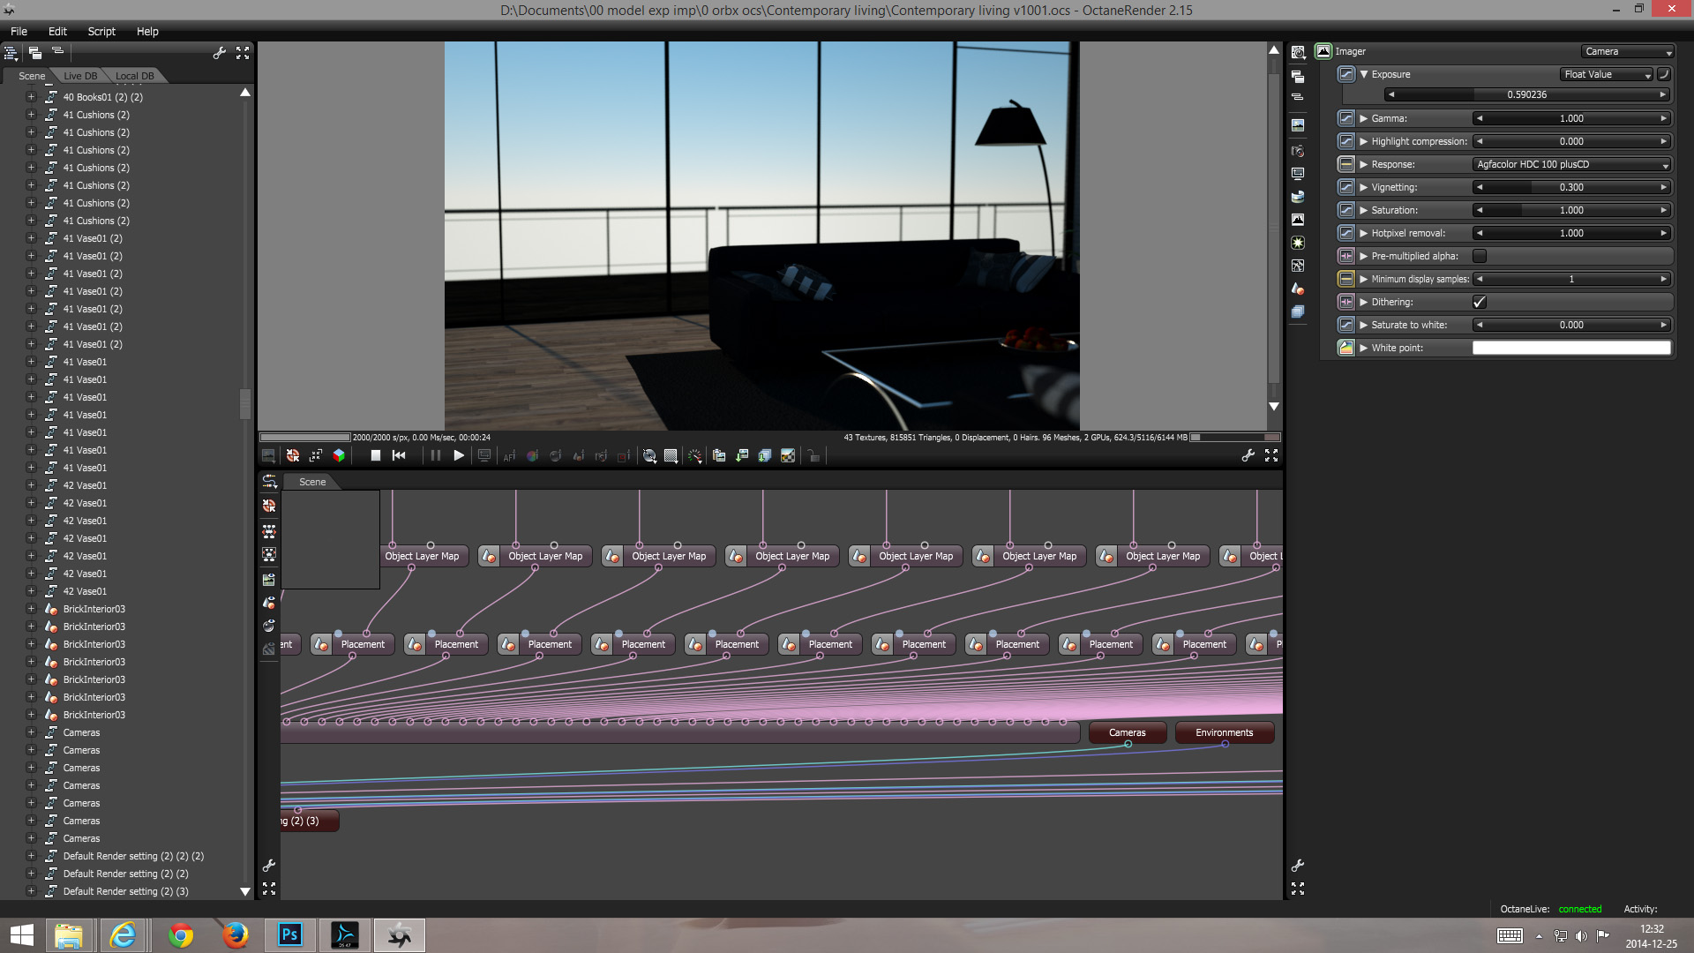
Task: Expand the 40 Books01 tree item
Action: pyautogui.click(x=31, y=97)
